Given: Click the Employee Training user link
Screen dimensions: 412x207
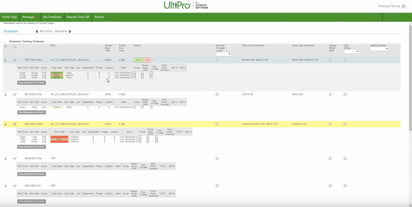Looking at the screenshot, I should pos(389,6).
